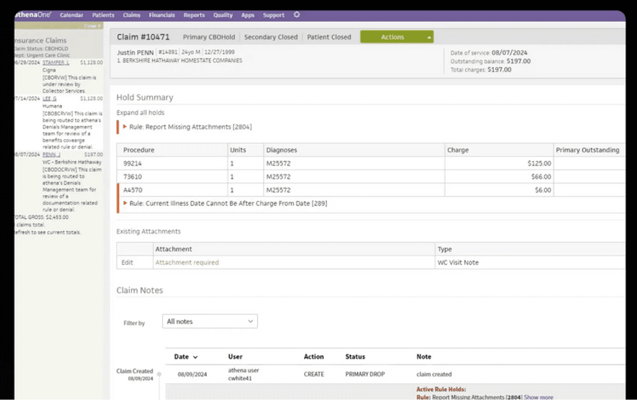Sort notes by the Date column arrow
The width and height of the screenshot is (637, 402).
coord(196,357)
